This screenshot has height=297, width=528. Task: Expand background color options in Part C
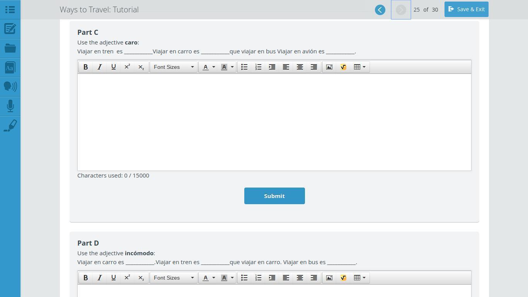tap(232, 67)
